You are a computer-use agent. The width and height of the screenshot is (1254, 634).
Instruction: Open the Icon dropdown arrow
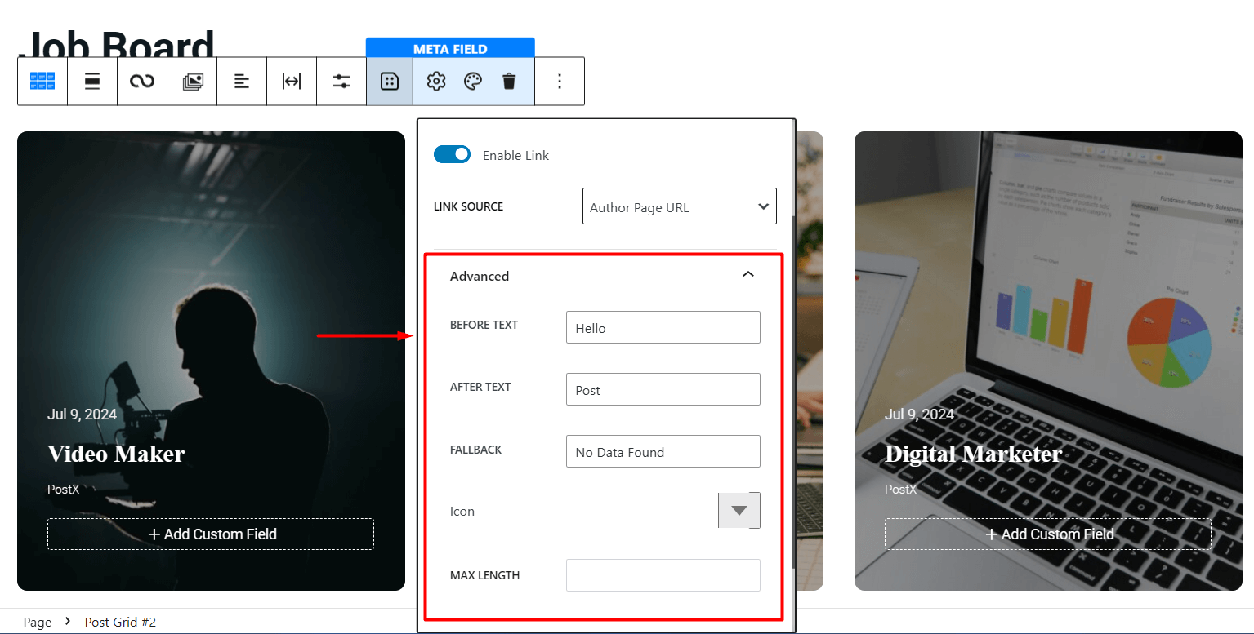tap(739, 510)
